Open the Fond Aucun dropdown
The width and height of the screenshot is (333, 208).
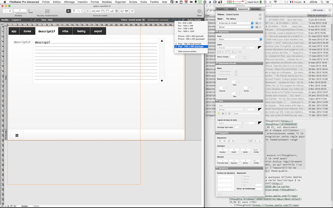pos(239,39)
